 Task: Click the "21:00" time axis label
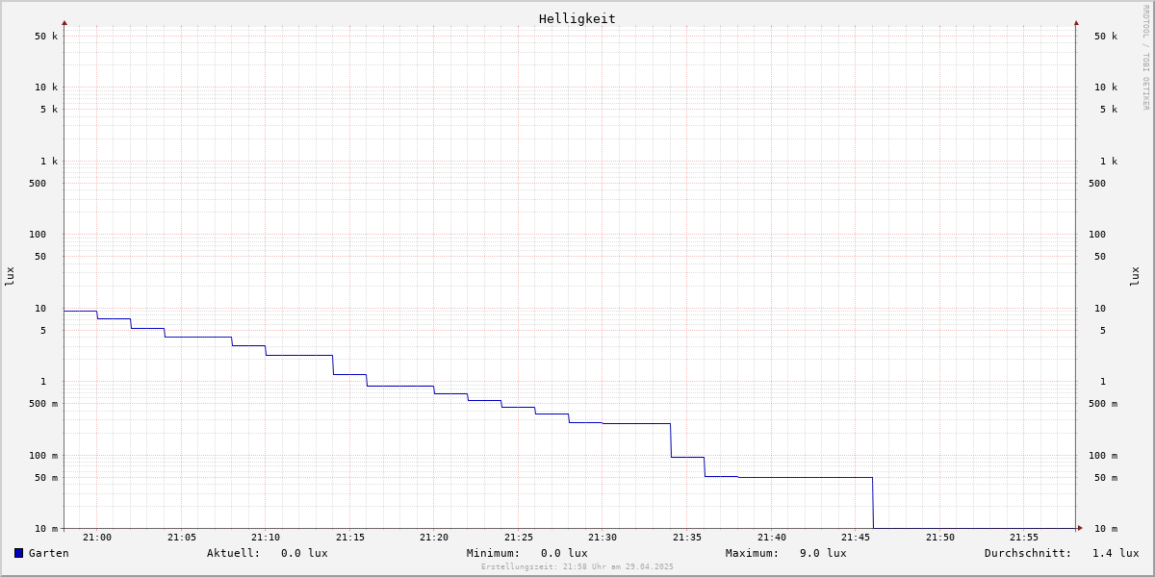(x=97, y=538)
